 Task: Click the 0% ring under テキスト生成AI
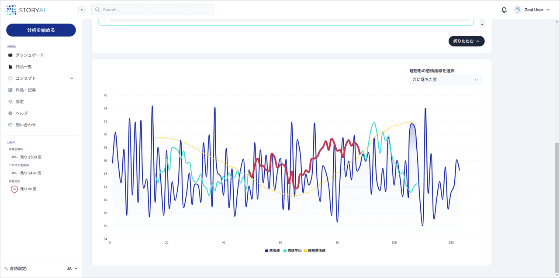14,173
